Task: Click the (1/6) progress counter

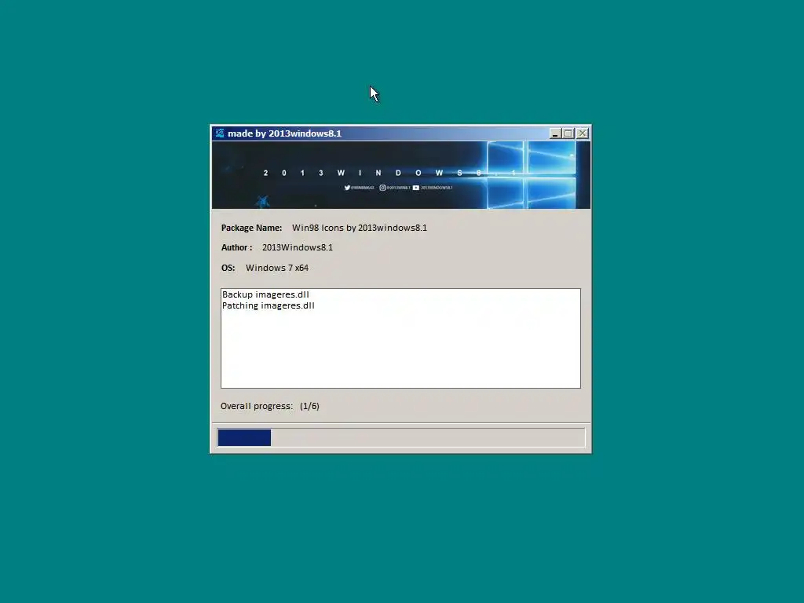Action: (309, 406)
